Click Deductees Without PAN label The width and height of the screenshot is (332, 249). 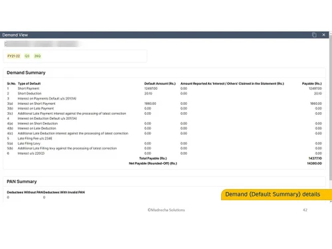pos(25,192)
